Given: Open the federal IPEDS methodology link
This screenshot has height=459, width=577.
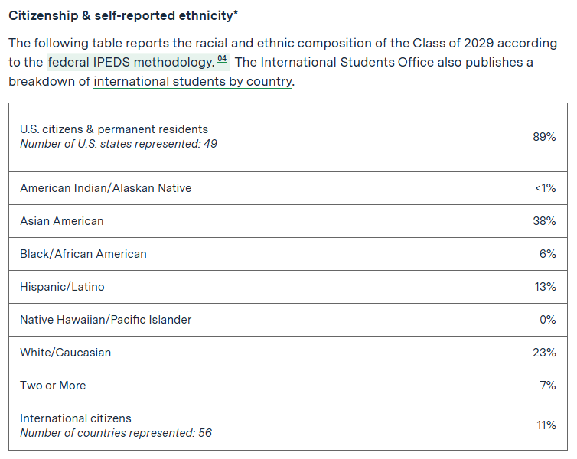Looking at the screenshot, I should click(130, 62).
